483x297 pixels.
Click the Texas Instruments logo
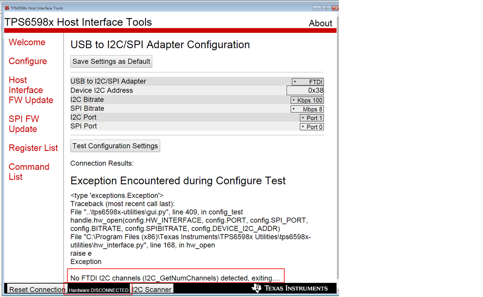point(289,288)
